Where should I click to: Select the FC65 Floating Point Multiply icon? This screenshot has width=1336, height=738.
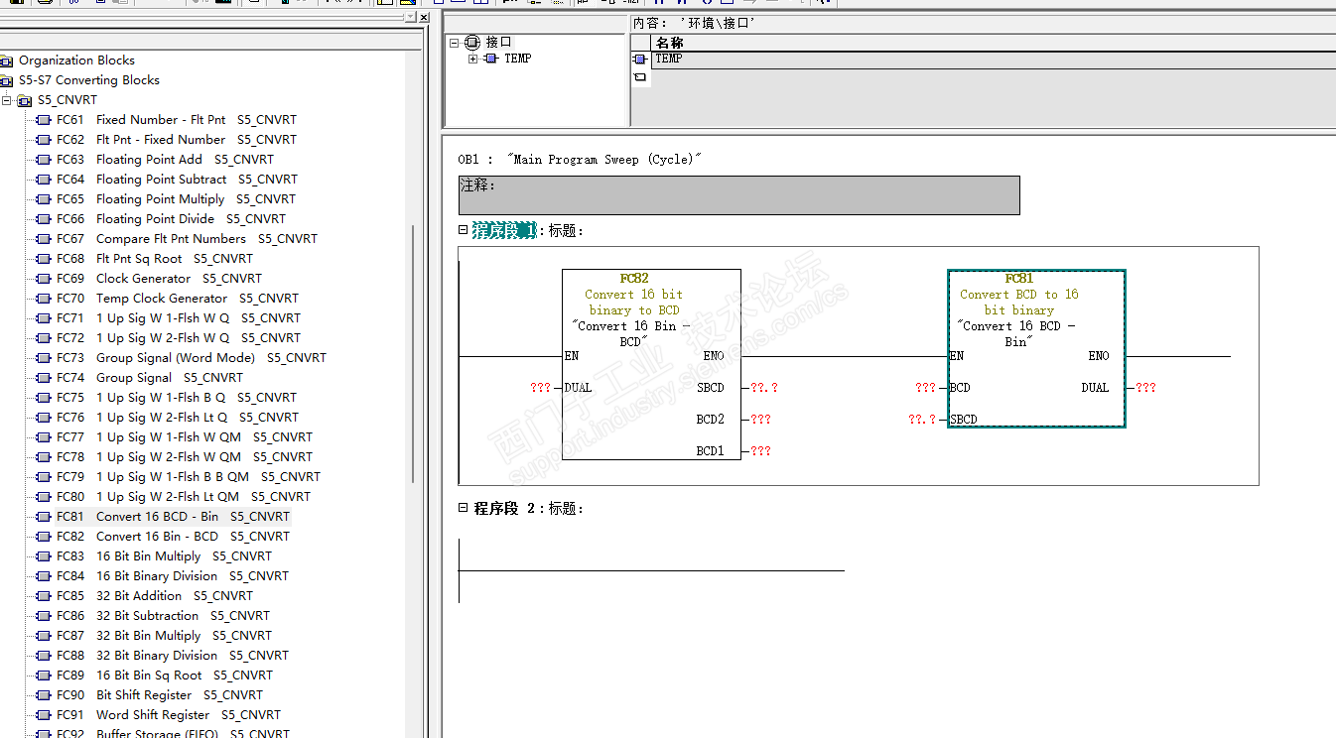43,199
